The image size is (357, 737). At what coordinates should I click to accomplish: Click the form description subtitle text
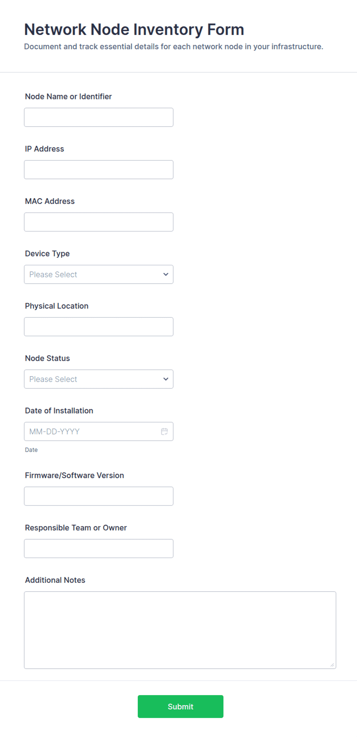[x=174, y=47]
